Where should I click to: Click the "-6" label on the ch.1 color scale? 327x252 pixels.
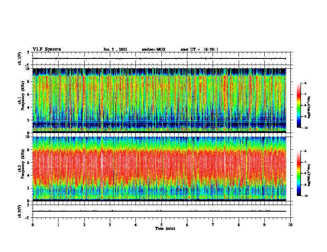click(x=305, y=83)
